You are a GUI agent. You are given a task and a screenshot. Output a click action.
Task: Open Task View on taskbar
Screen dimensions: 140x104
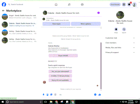pyautogui.click(x=45, y=102)
